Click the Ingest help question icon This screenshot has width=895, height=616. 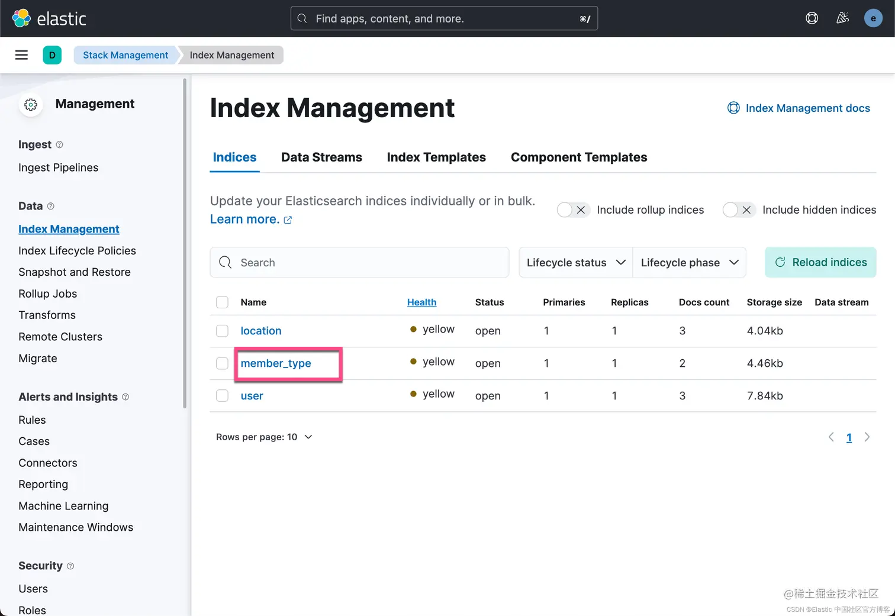click(x=59, y=144)
